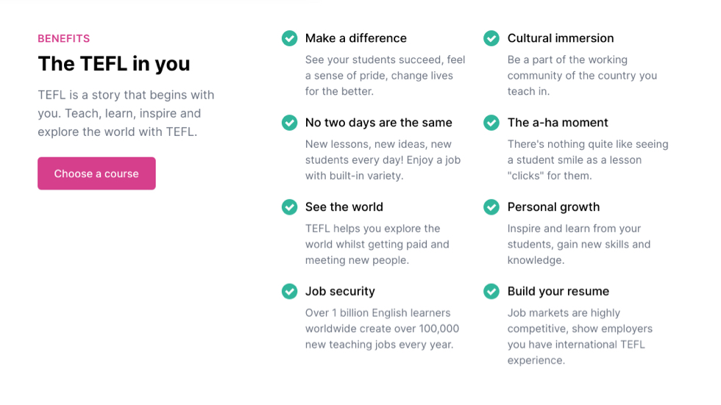Select the Build your resume title

(558, 292)
